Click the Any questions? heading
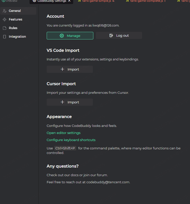The width and height of the screenshot is (190, 204). [x=63, y=166]
